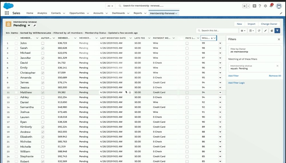Toggle Autopay checkbox for Christopher
The width and height of the screenshot is (286, 163).
[43, 73]
